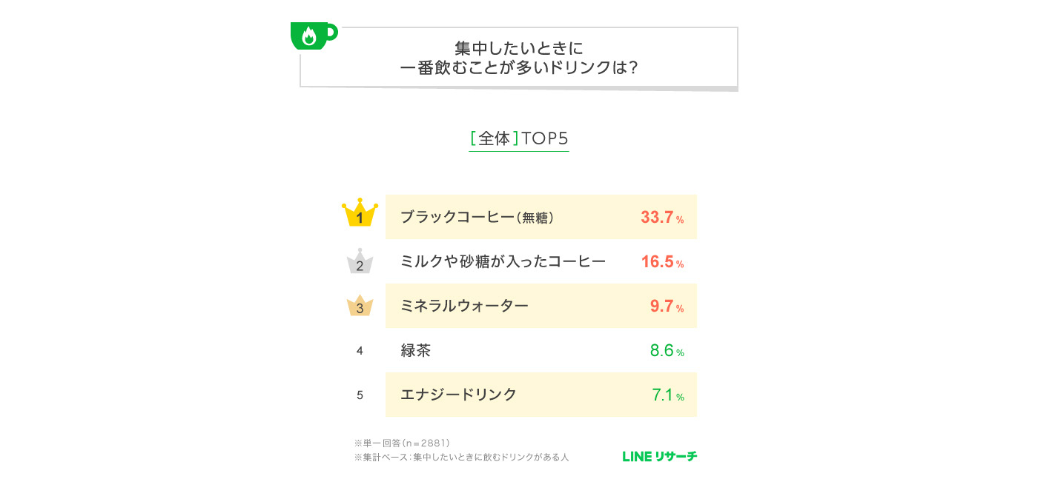This screenshot has height=499, width=1038.
Task: Select the 緑茶 row label
Action: [415, 350]
